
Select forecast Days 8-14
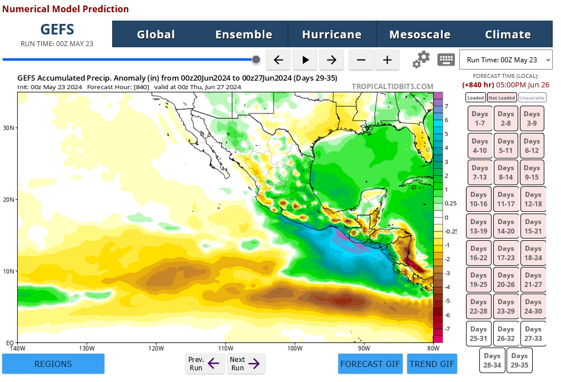(506, 172)
